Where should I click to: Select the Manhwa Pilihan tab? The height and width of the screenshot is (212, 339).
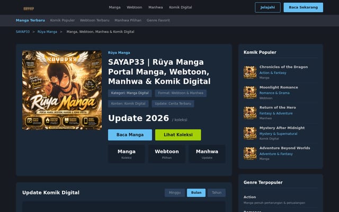click(x=128, y=20)
